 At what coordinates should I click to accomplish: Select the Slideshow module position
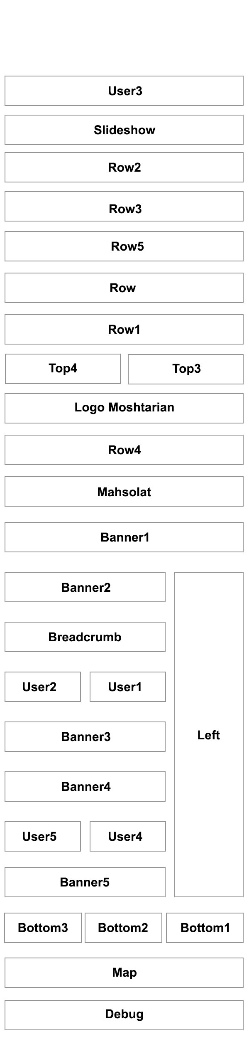124,130
